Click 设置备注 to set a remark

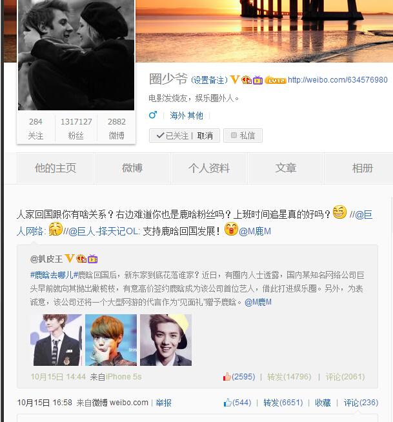pyautogui.click(x=210, y=80)
